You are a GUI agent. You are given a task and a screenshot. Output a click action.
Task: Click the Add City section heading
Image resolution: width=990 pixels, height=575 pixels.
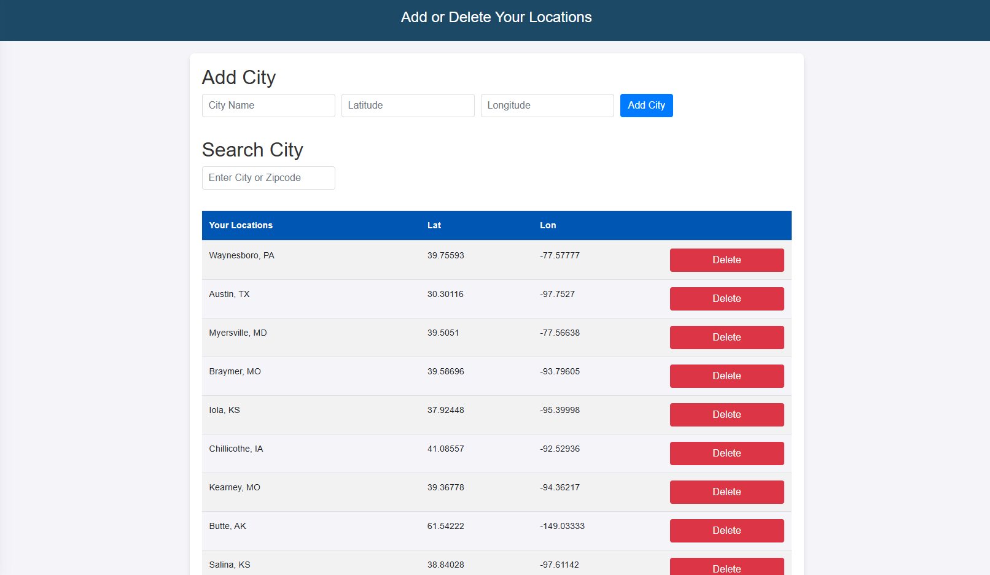coord(239,77)
